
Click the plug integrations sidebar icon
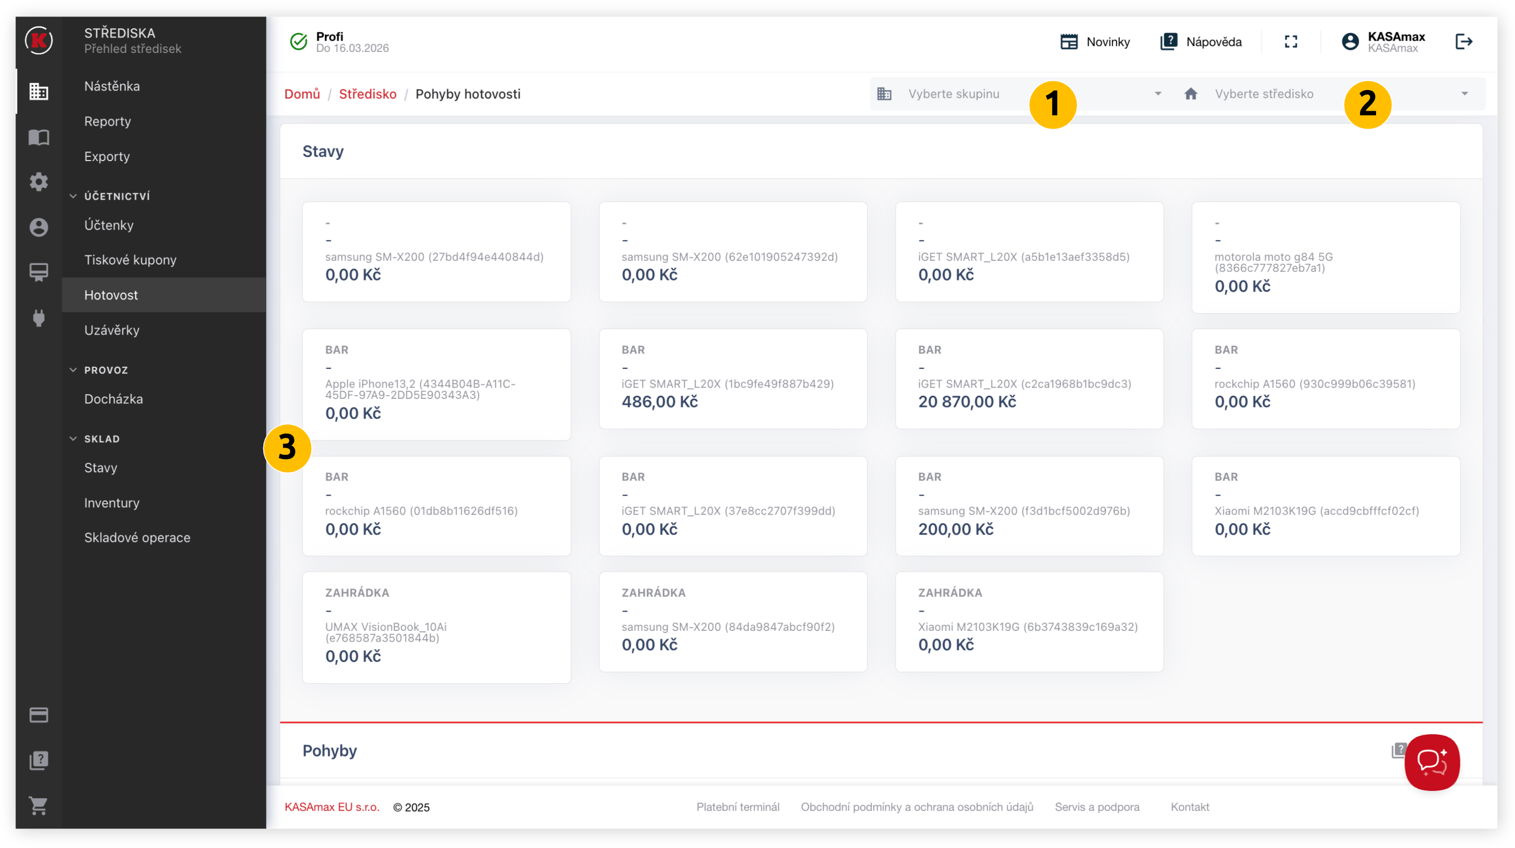coord(39,317)
